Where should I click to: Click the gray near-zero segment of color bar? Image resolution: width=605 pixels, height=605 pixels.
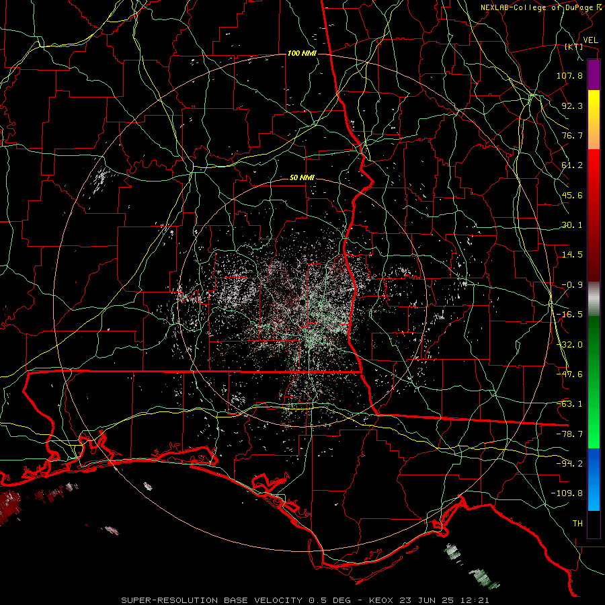[594, 299]
